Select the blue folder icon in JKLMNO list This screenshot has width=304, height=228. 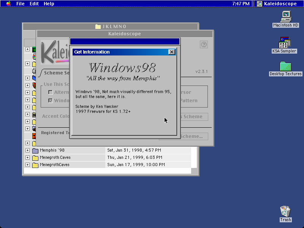[34, 78]
